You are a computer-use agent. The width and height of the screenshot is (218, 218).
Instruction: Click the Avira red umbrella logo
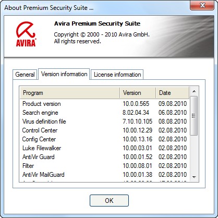tap(26, 34)
